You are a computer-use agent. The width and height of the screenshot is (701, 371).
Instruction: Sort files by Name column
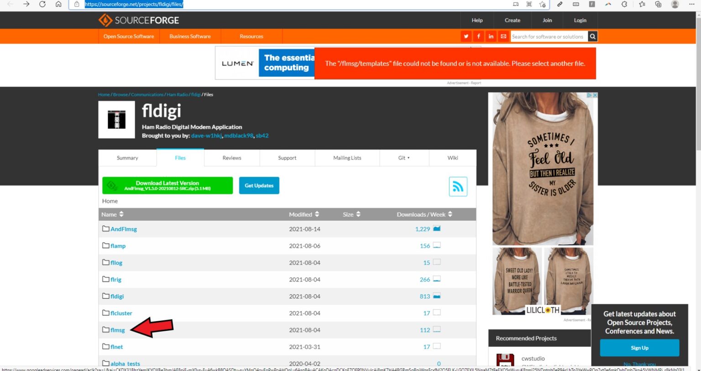pyautogui.click(x=112, y=214)
